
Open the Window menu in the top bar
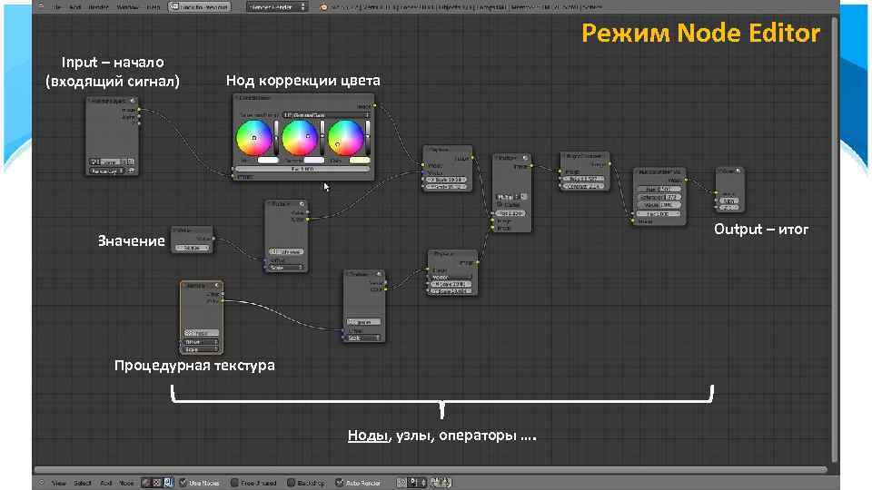[x=127, y=7]
